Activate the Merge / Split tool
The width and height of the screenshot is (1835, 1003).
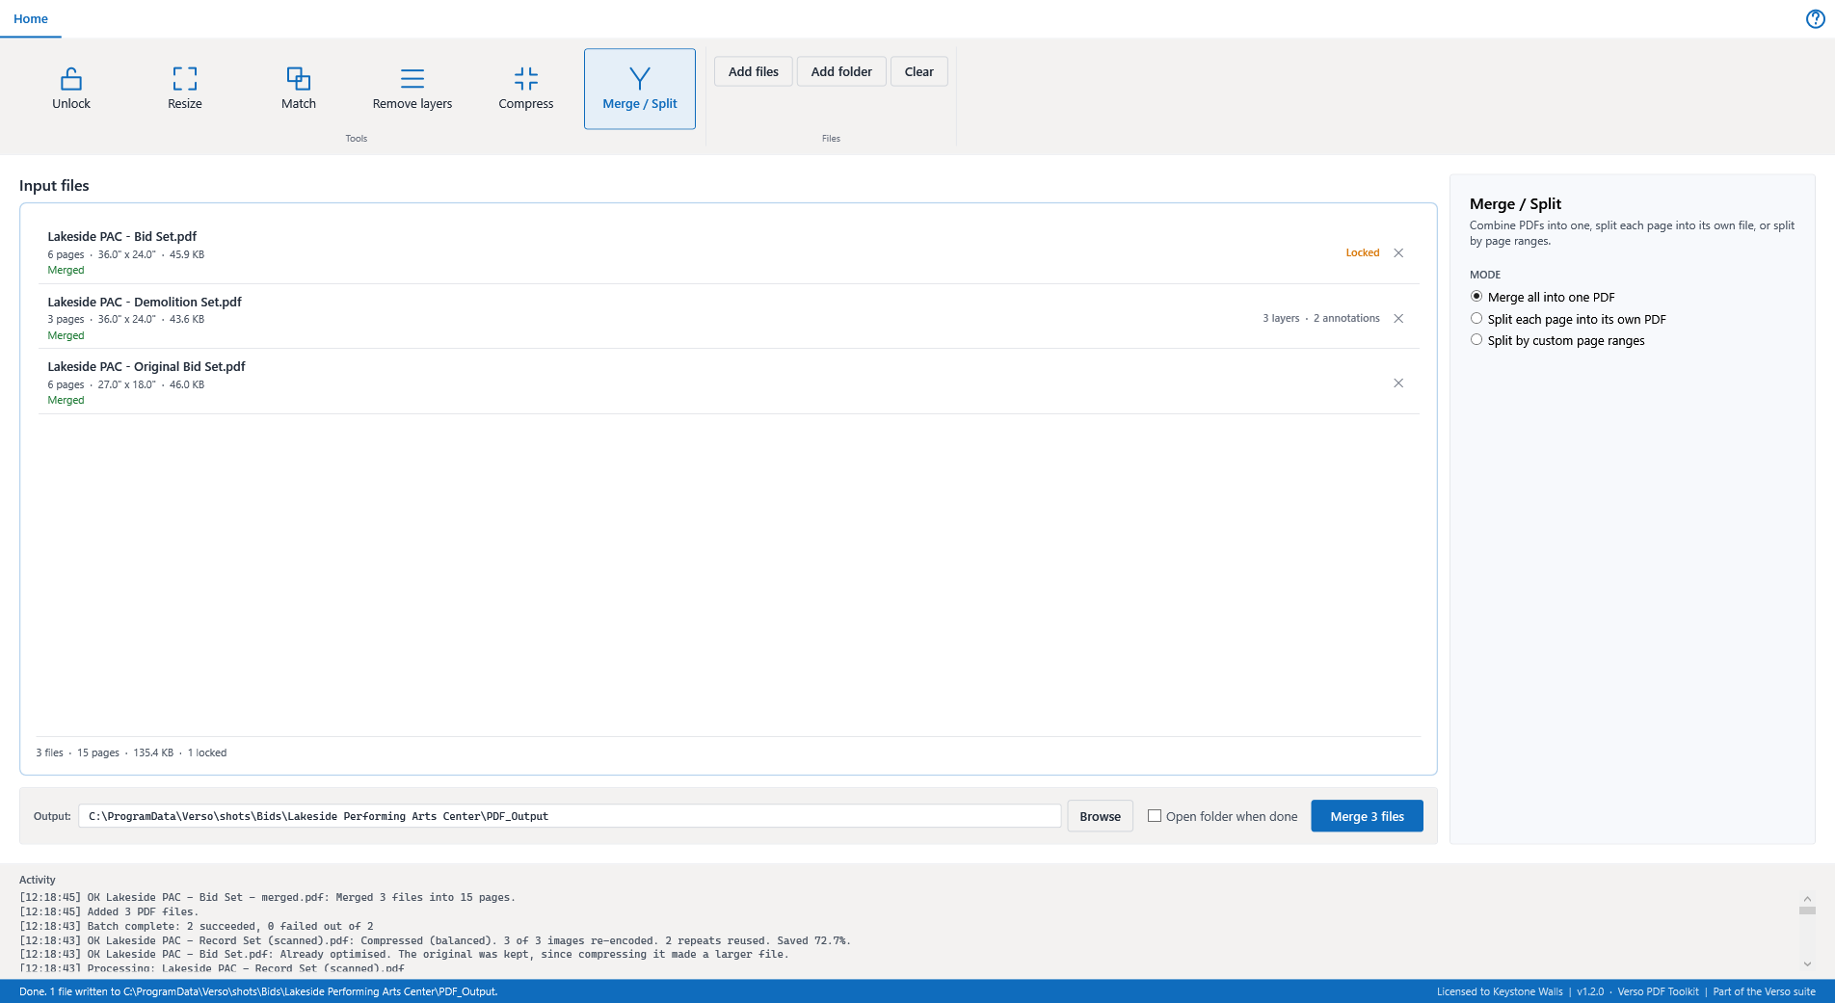click(x=640, y=89)
